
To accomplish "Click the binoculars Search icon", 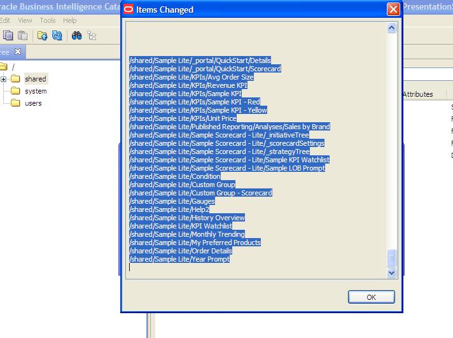I will pyautogui.click(x=76, y=36).
